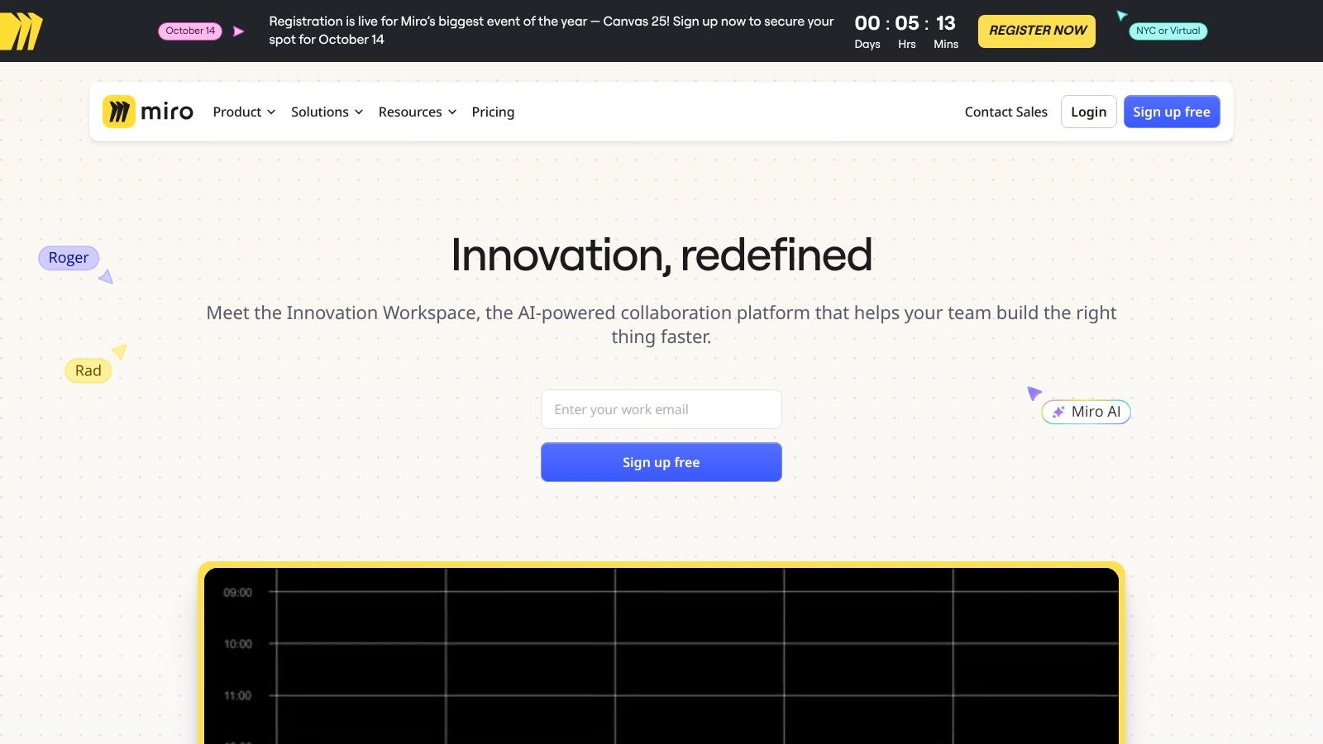This screenshot has height=744, width=1323.
Task: Click the October 14 pink badge
Action: 190,31
